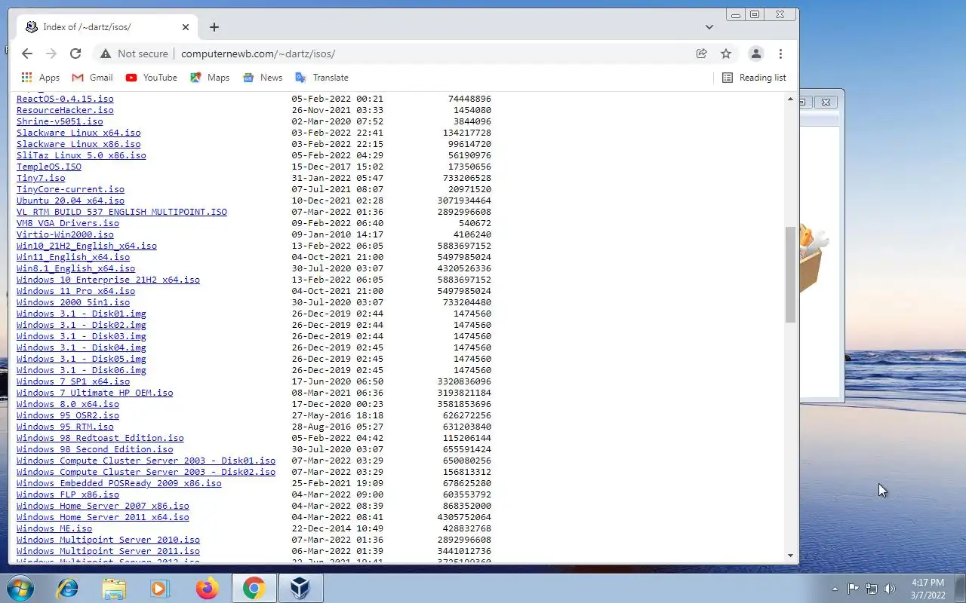Open the network status tray icon
This screenshot has height=603, width=966.
[x=872, y=589]
